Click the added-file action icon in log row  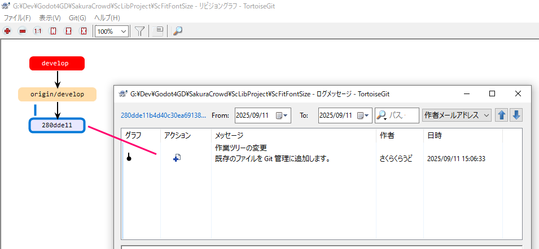tap(177, 158)
